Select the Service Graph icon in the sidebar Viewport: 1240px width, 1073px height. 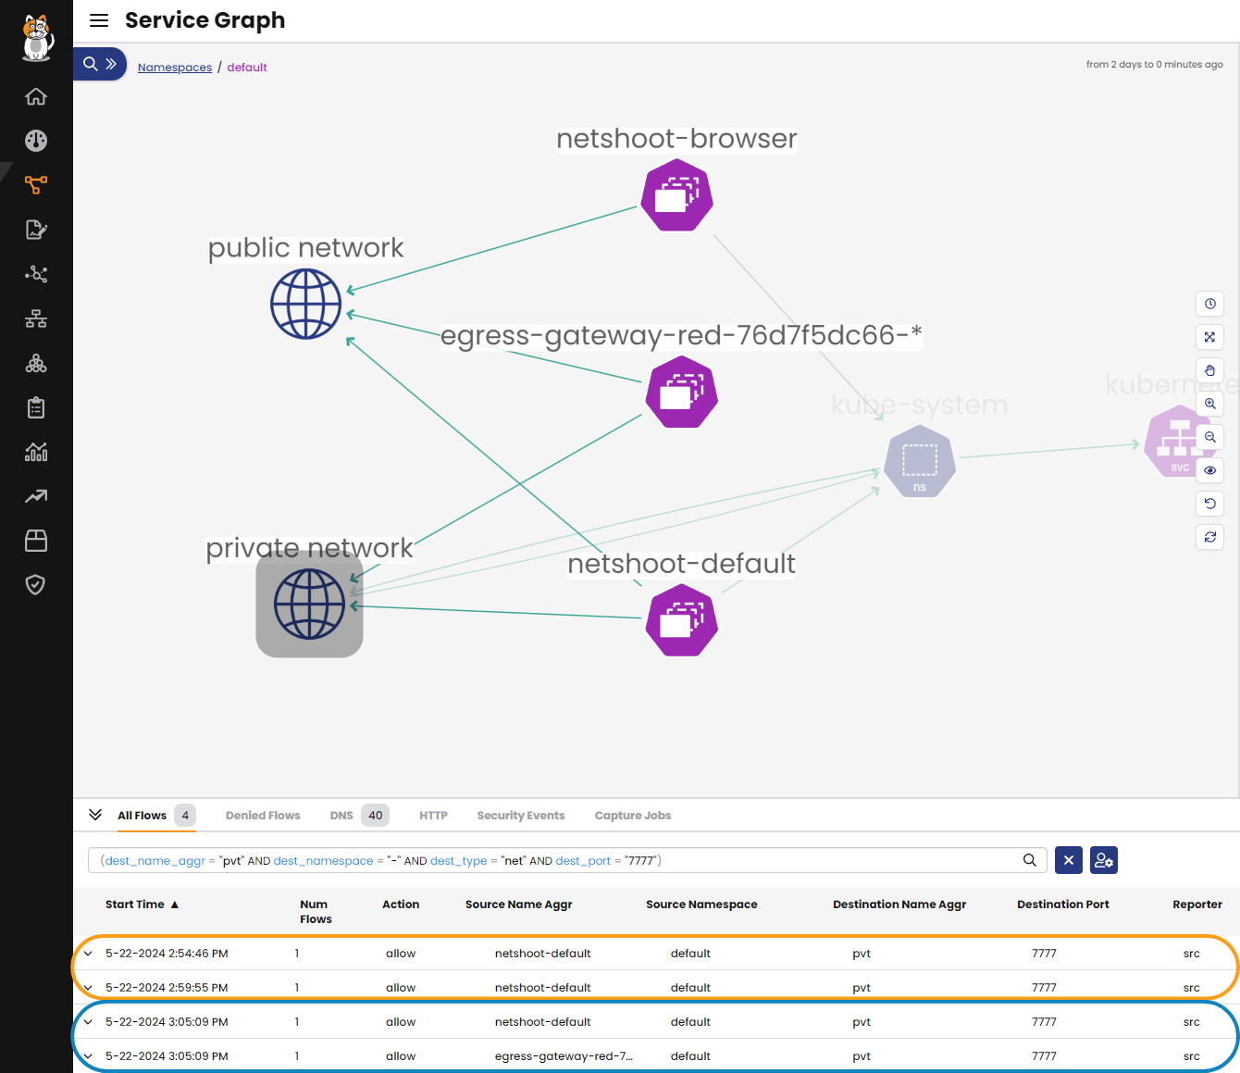pyautogui.click(x=35, y=185)
